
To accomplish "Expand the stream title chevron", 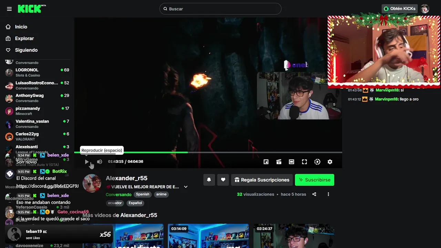I will click(186, 187).
